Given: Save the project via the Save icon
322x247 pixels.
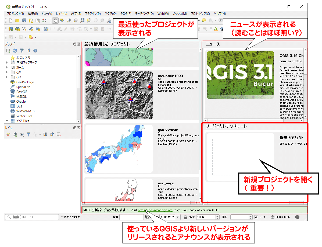Looking at the screenshot, I should point(24,20).
